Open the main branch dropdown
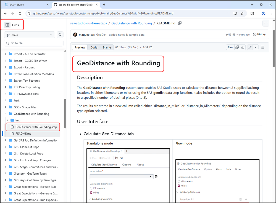276x203 pixels. (29, 35)
